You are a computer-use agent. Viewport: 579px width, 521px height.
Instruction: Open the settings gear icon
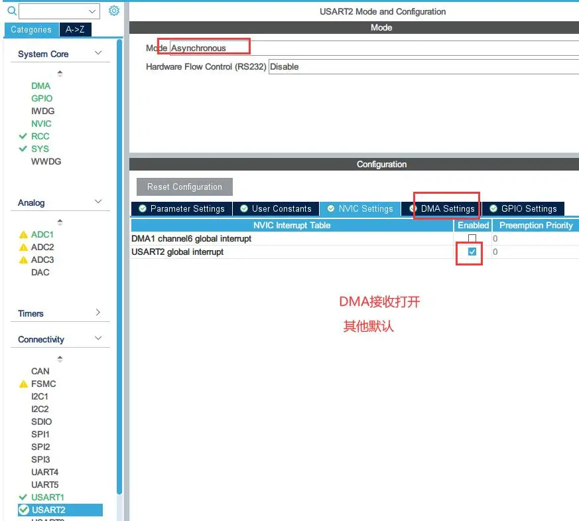[114, 11]
